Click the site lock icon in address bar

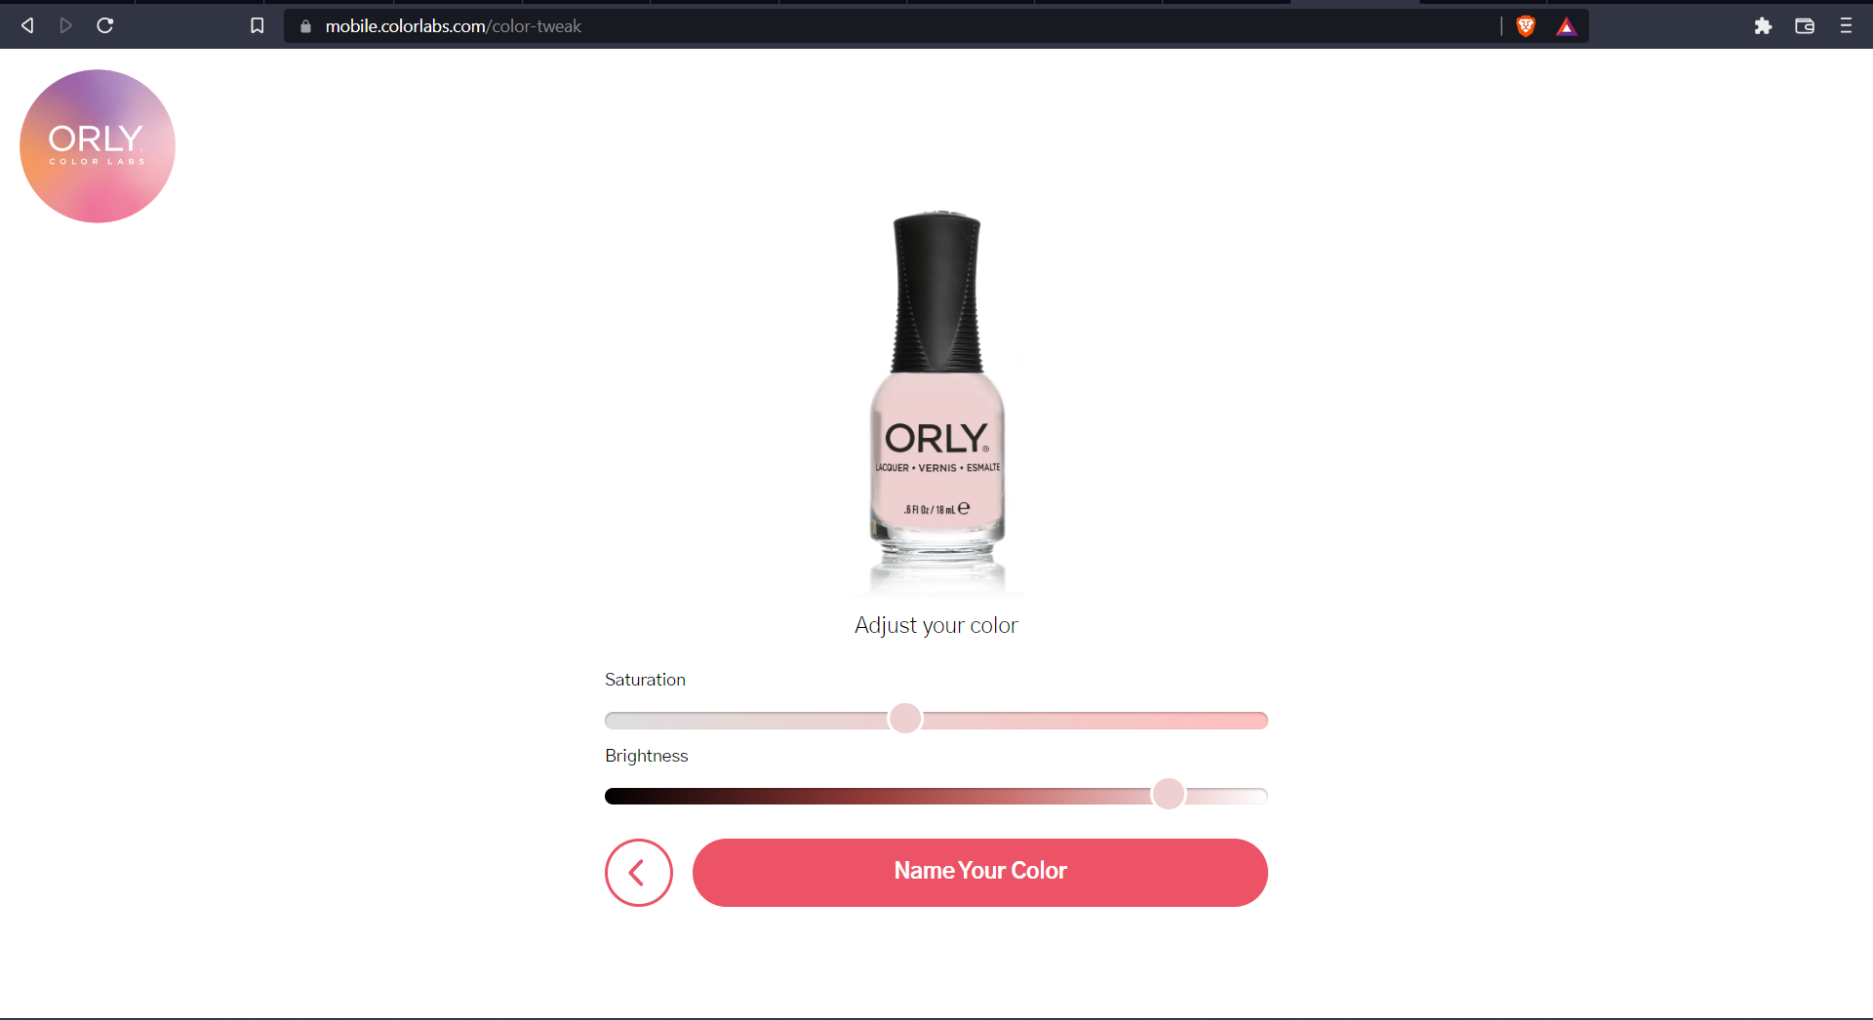click(305, 26)
